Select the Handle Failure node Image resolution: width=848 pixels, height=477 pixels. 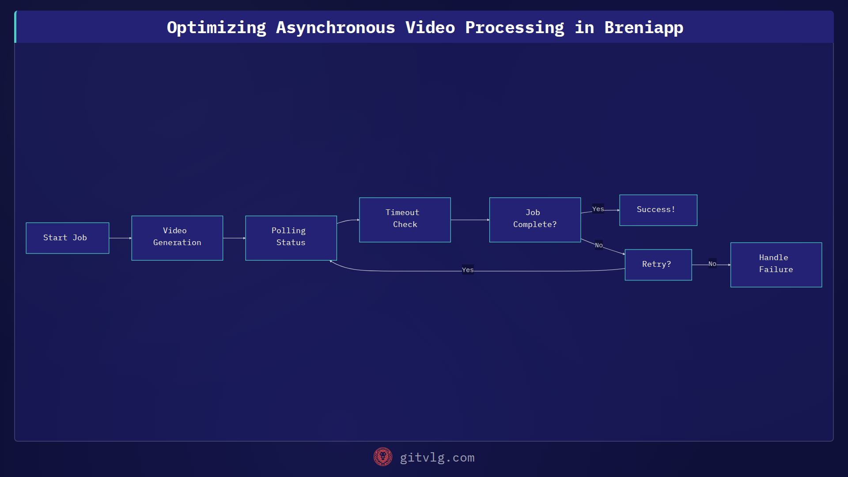click(x=776, y=265)
